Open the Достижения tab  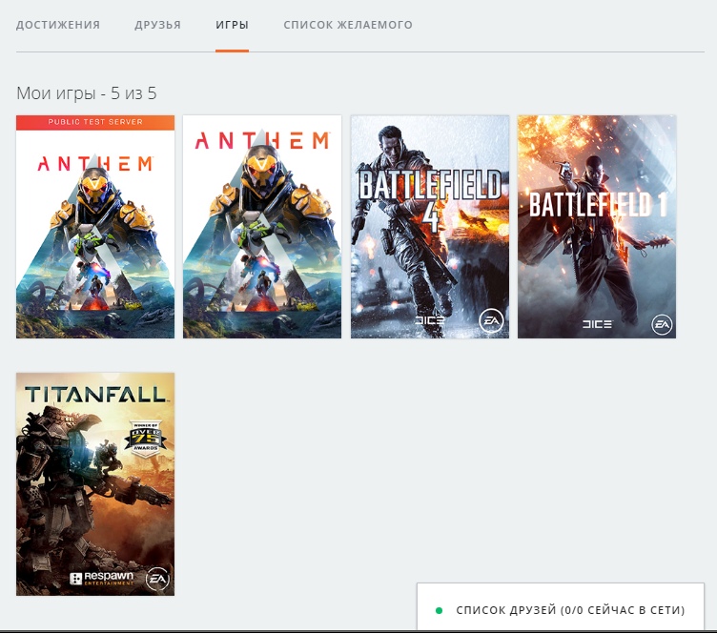point(58,25)
